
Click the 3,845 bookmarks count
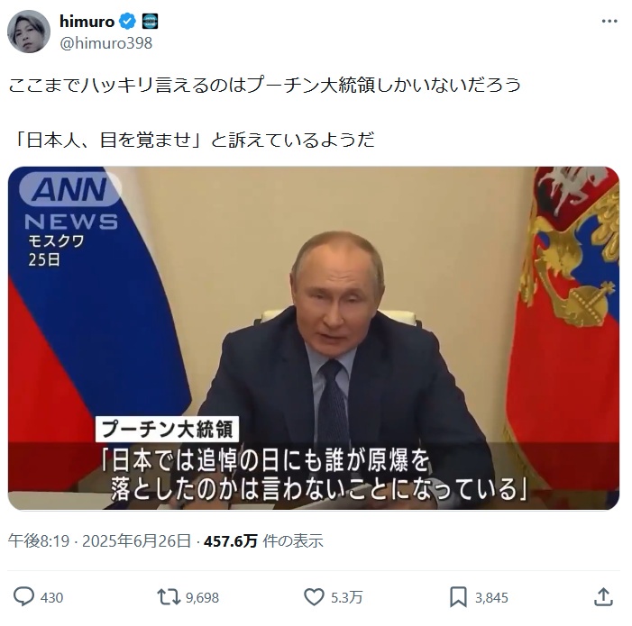(491, 598)
